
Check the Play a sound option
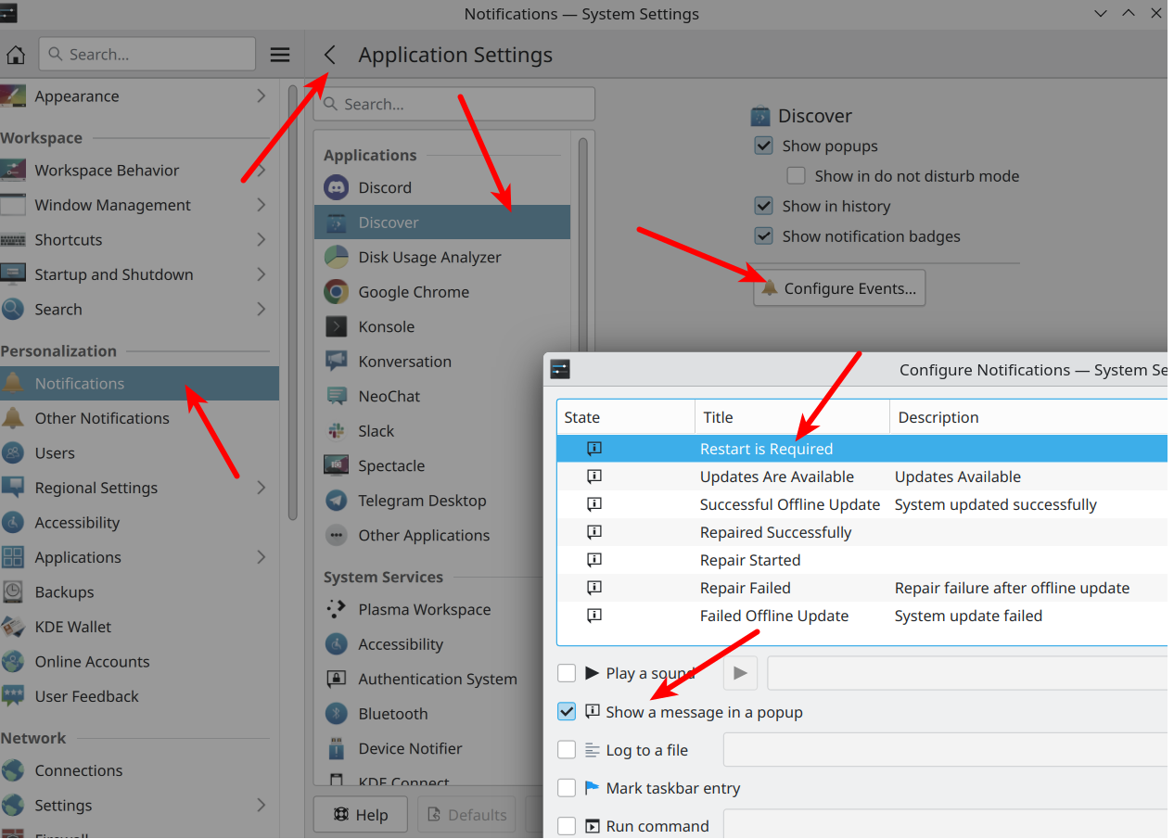[567, 673]
